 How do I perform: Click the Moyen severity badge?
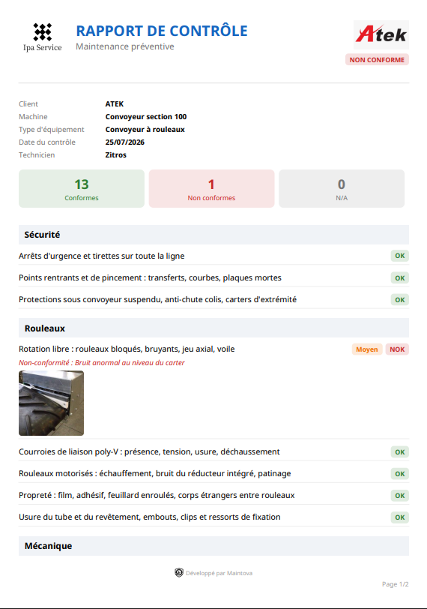point(367,349)
